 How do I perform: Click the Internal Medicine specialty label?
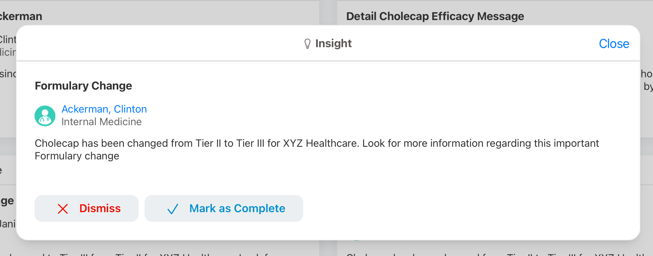point(101,122)
